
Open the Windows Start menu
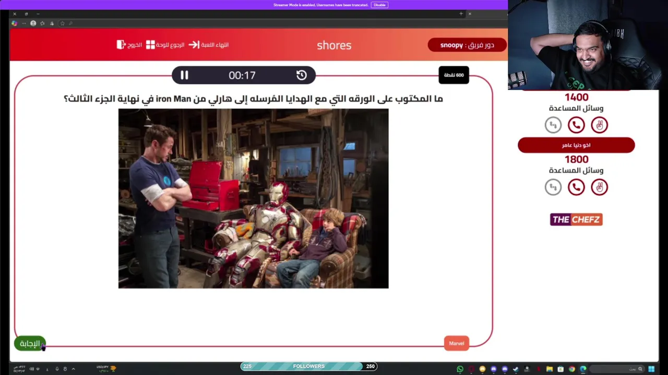(x=651, y=369)
